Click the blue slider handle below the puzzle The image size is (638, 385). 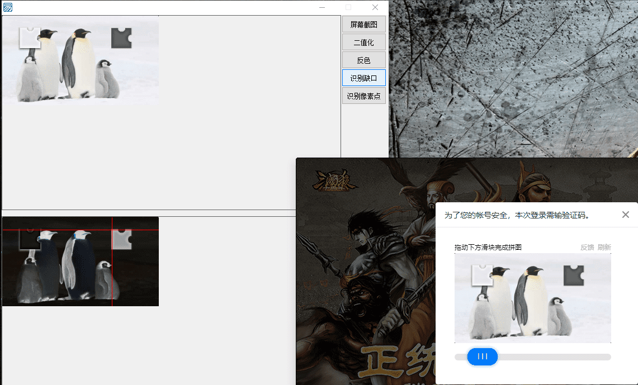pos(482,357)
